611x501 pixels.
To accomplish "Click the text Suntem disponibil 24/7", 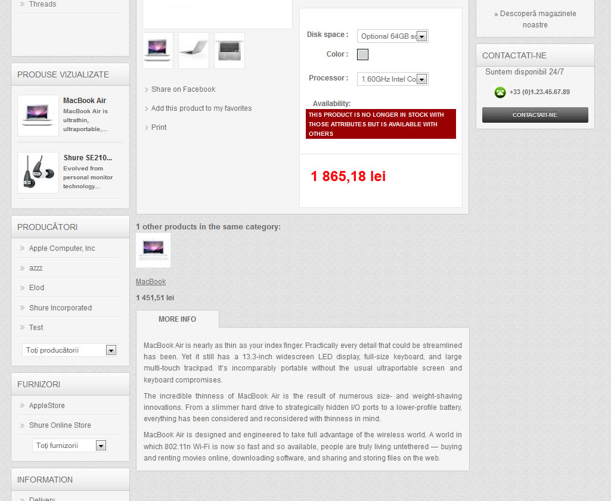I will (x=524, y=71).
